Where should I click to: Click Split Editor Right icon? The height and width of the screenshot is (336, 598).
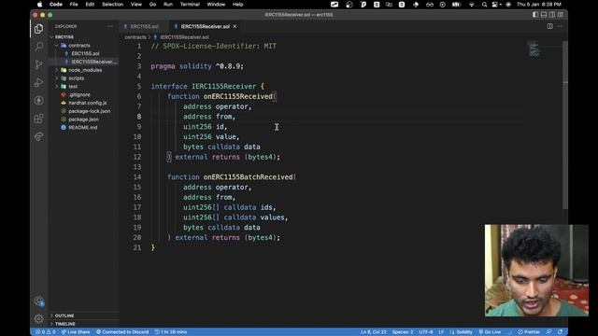(550, 26)
